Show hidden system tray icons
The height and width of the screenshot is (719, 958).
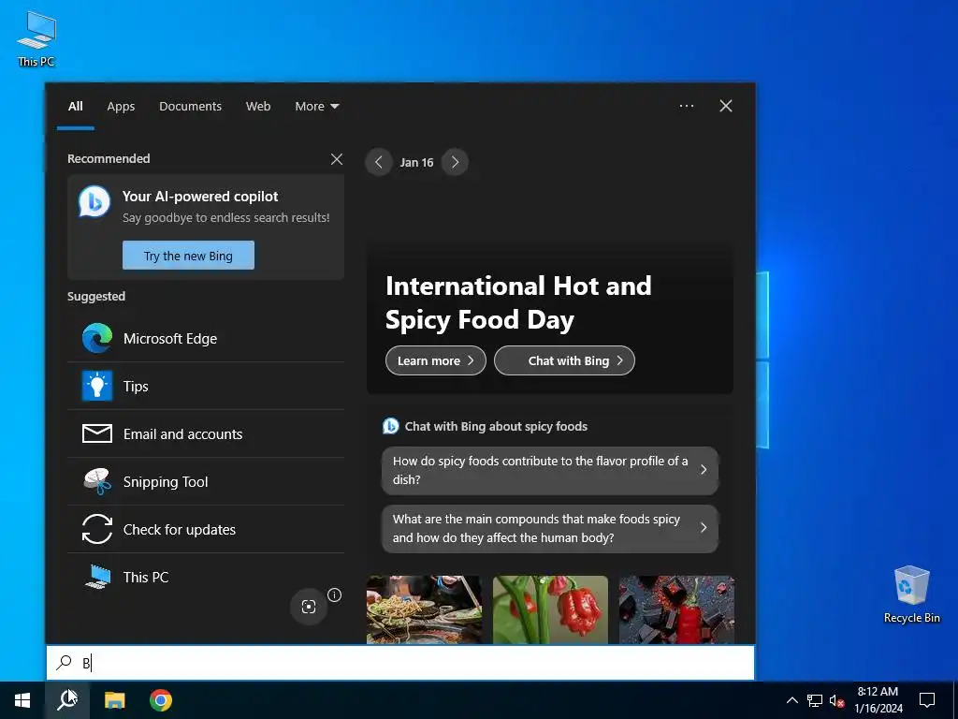click(x=791, y=700)
